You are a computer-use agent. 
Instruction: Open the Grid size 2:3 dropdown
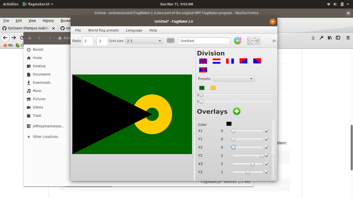point(144,40)
